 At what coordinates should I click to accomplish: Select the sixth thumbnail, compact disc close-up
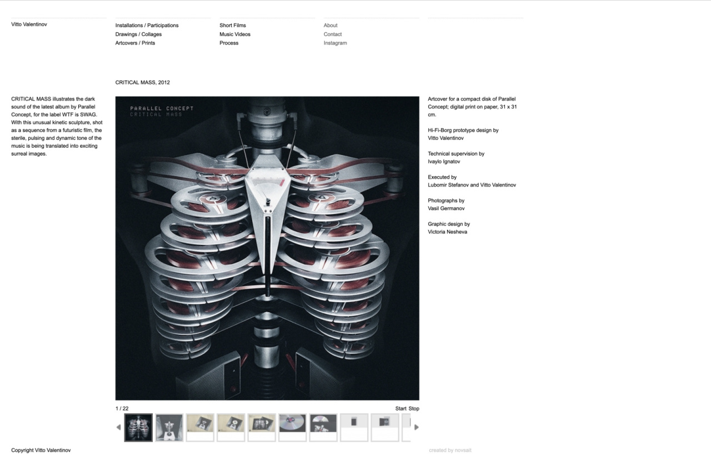click(x=293, y=427)
